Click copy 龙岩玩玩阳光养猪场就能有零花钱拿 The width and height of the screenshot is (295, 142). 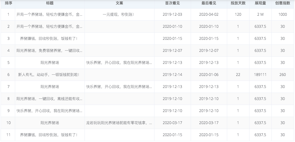[119, 123]
